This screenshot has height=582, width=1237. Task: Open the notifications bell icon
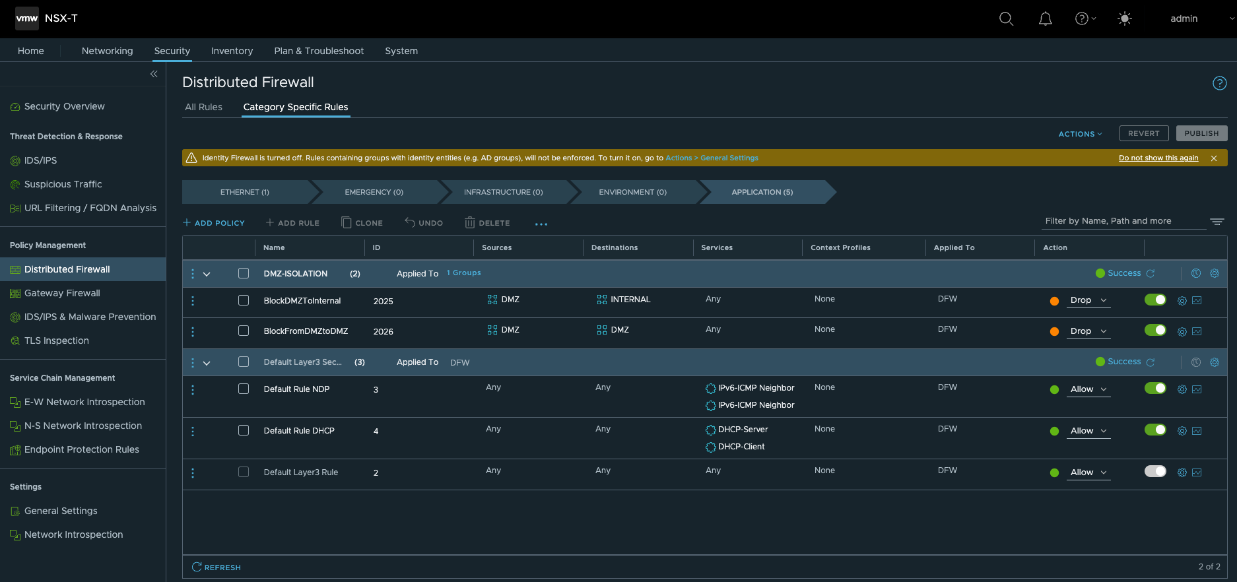1046,18
